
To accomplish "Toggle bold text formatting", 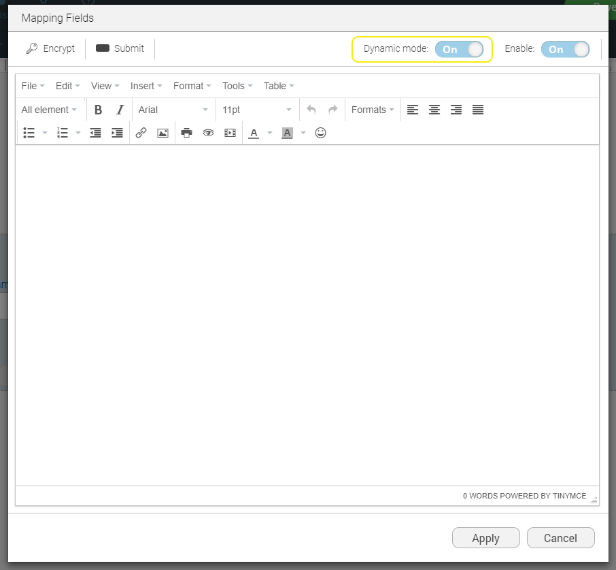I will [x=98, y=109].
